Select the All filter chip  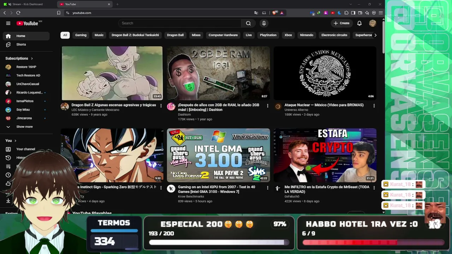point(65,35)
